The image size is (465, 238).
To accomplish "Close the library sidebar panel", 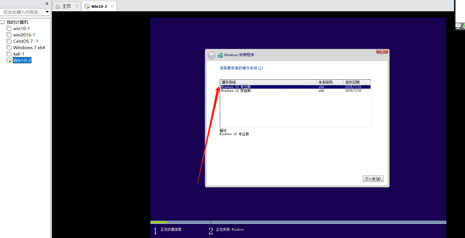I will tap(47, 4).
